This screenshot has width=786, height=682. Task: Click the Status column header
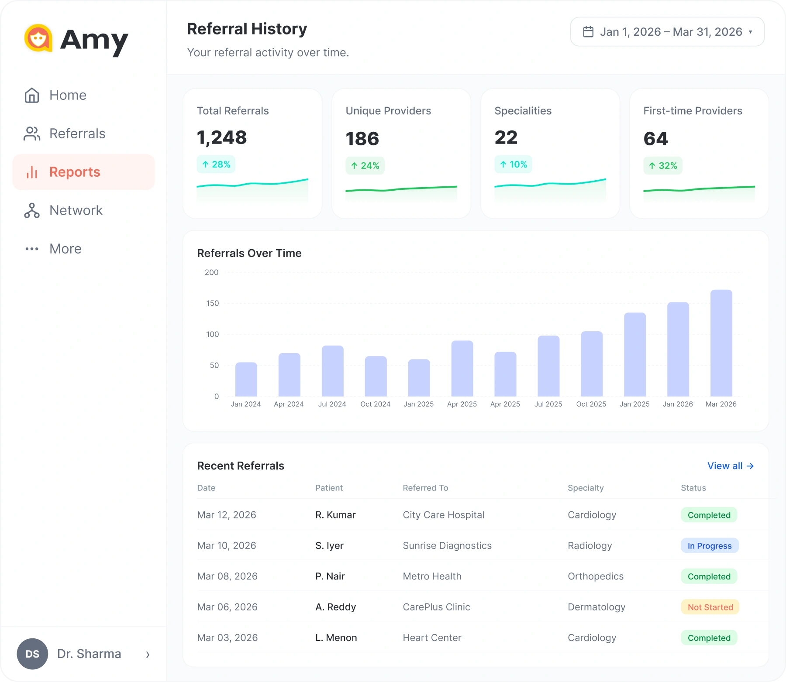coord(693,488)
